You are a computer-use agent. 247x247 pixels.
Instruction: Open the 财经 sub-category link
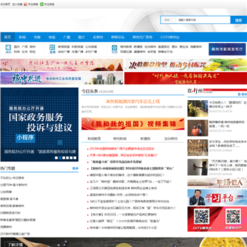(32, 51)
